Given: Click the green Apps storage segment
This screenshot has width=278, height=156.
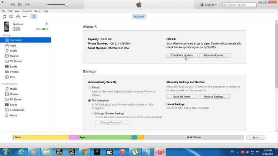Looking at the screenshot, I should tap(105, 137).
